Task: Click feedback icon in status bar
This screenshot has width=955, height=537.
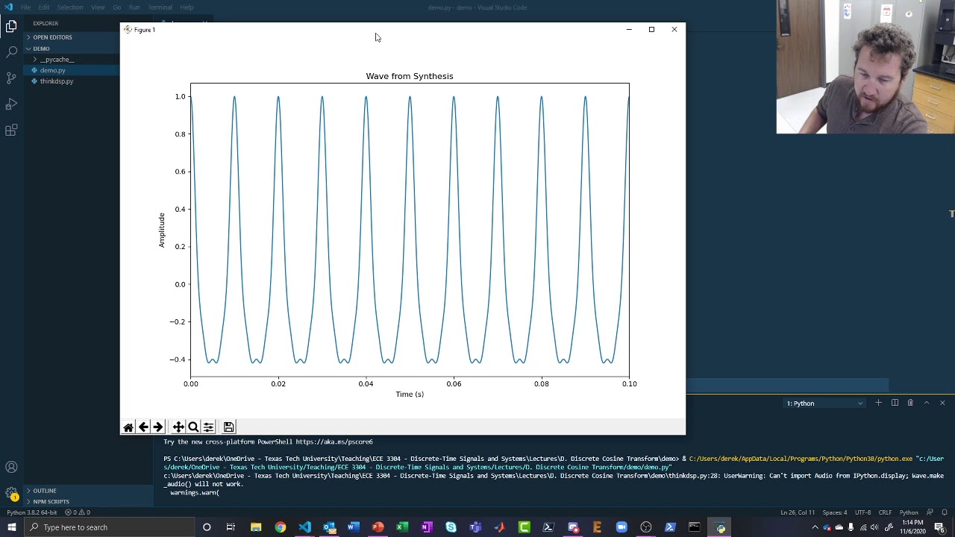Action: pyautogui.click(x=930, y=512)
